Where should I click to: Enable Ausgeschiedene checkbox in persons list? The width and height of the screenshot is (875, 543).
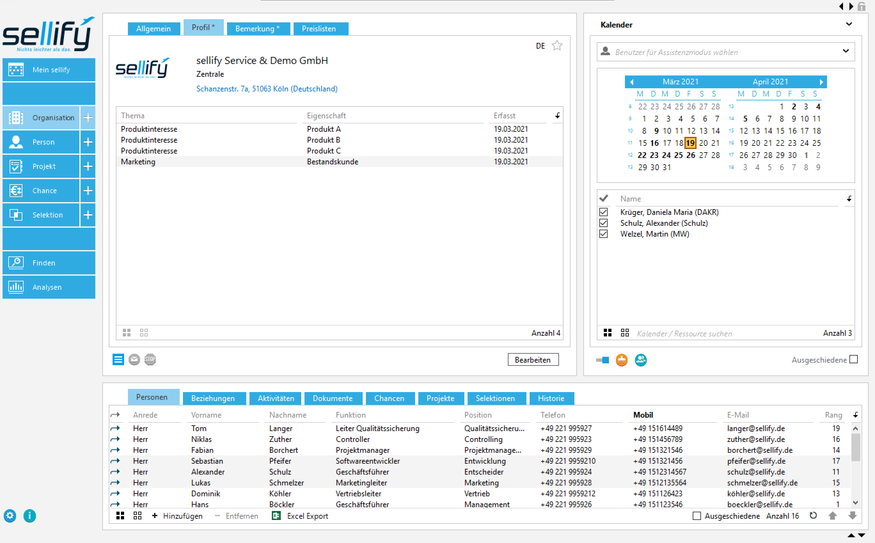[697, 516]
